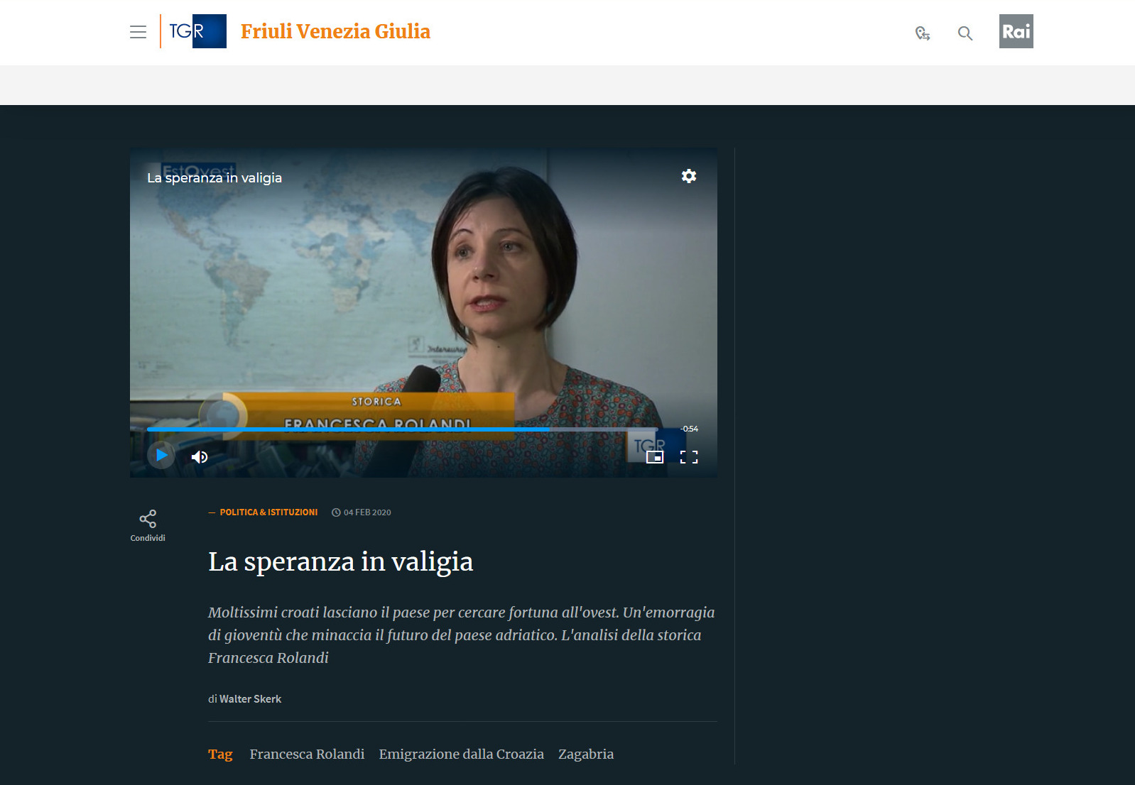Open the Politica & Istituzioni category
Screen dimensions: 1135x785
[268, 512]
